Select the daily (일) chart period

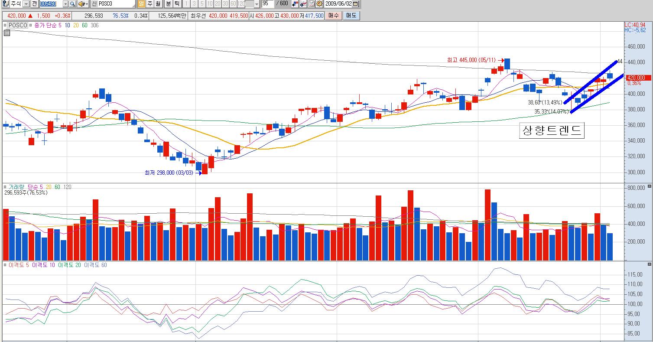coord(141,4)
